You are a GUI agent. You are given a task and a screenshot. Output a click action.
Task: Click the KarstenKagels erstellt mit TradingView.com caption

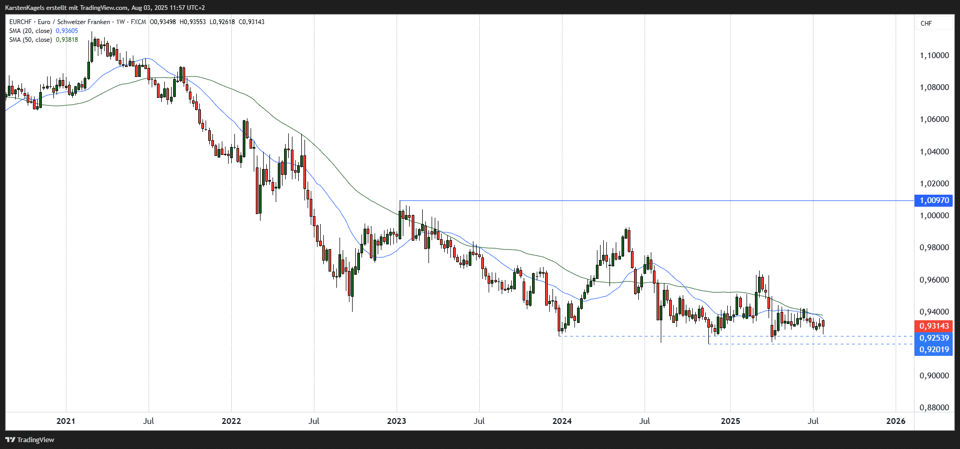pyautogui.click(x=66, y=8)
